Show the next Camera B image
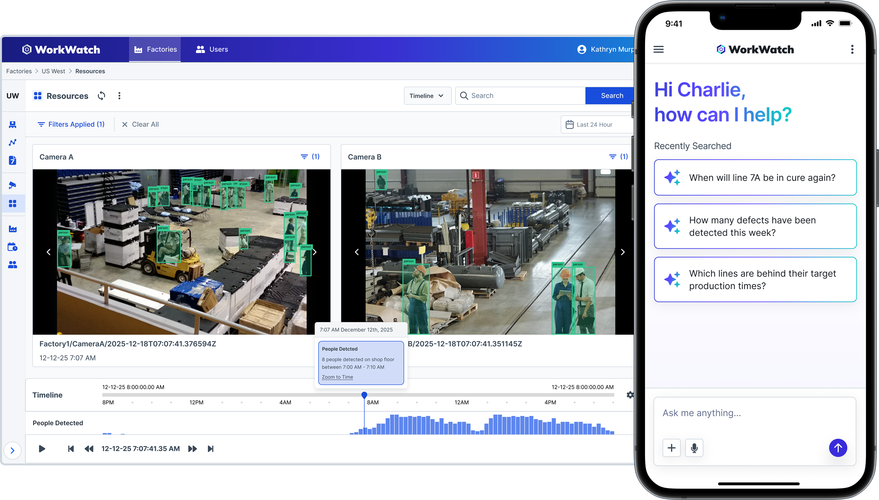The height and width of the screenshot is (500, 879). tap(622, 252)
